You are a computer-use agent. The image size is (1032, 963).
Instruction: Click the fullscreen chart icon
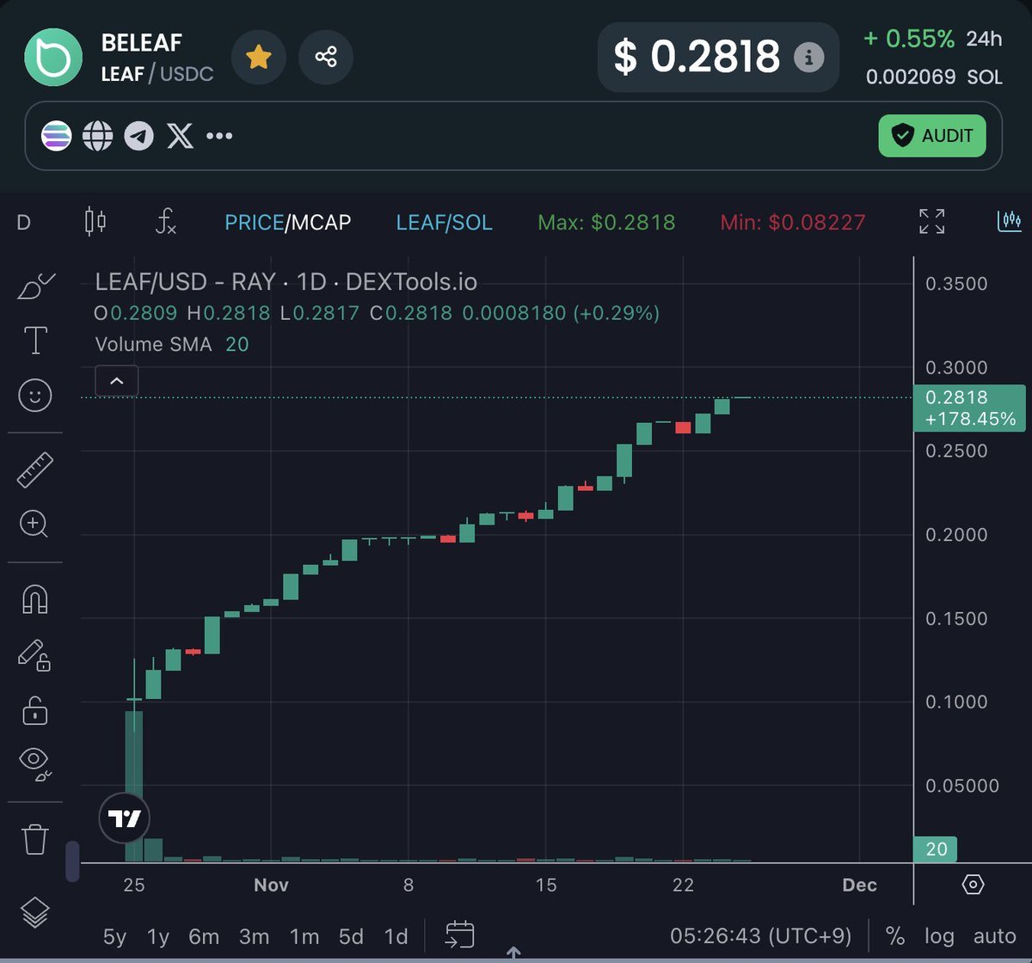coord(932,221)
